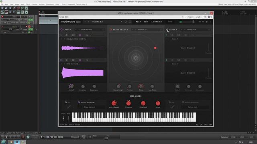The image size is (257, 144).
Task: Click the Ring Mod mod knob
Action: coord(143,103)
